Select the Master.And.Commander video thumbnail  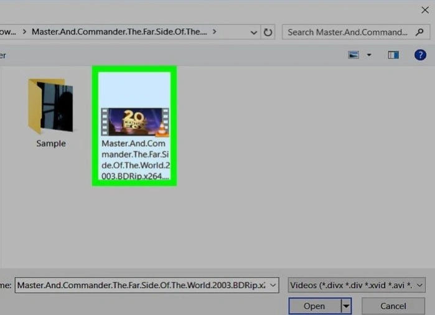pyautogui.click(x=135, y=122)
